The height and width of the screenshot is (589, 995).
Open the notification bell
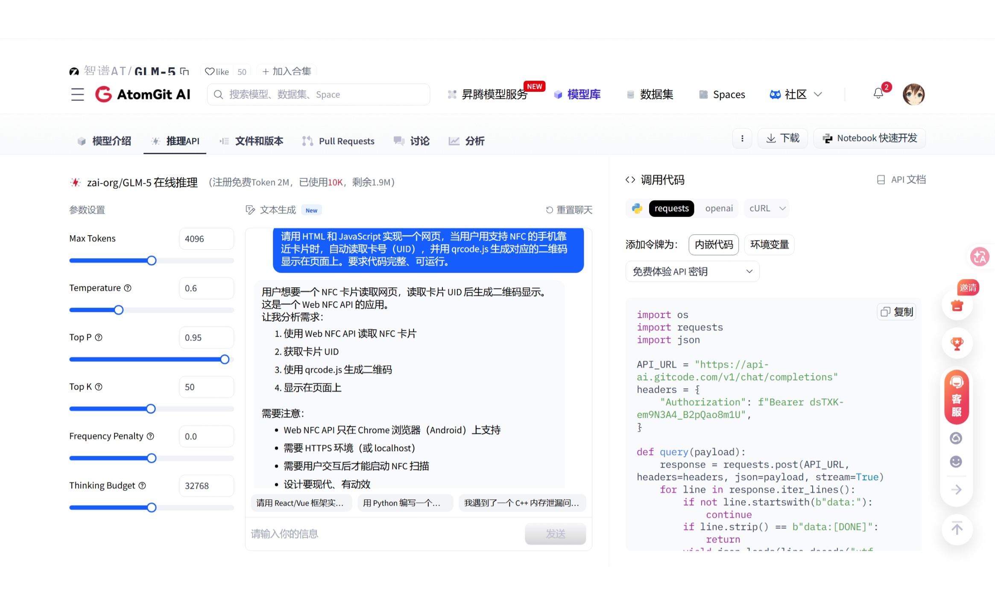[x=878, y=93]
